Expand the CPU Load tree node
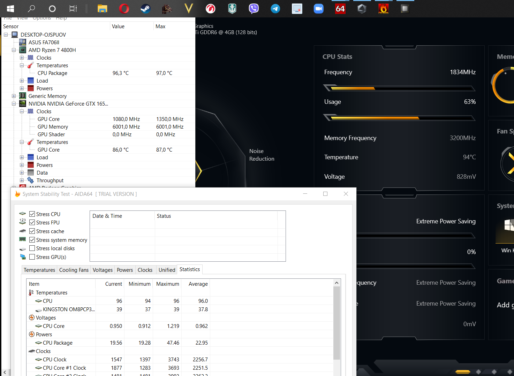Screen dimensions: 514x376 point(22,80)
